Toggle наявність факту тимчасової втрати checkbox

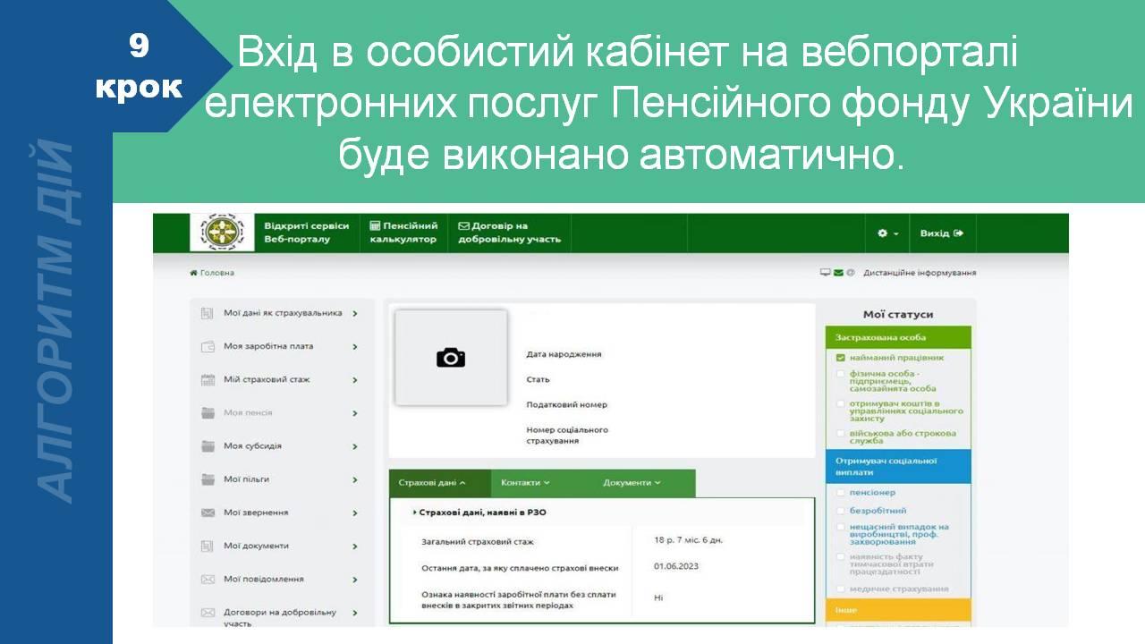tap(841, 556)
